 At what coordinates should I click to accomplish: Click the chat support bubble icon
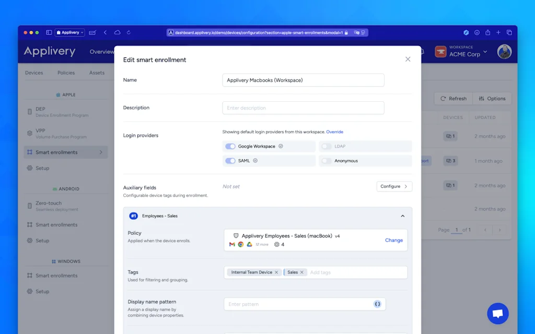pyautogui.click(x=497, y=314)
